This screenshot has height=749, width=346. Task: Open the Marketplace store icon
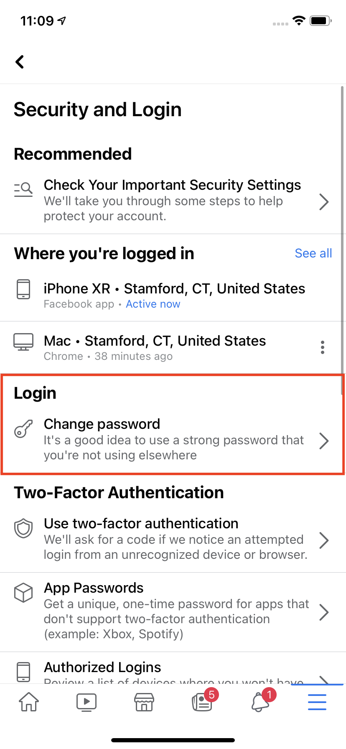tap(144, 702)
